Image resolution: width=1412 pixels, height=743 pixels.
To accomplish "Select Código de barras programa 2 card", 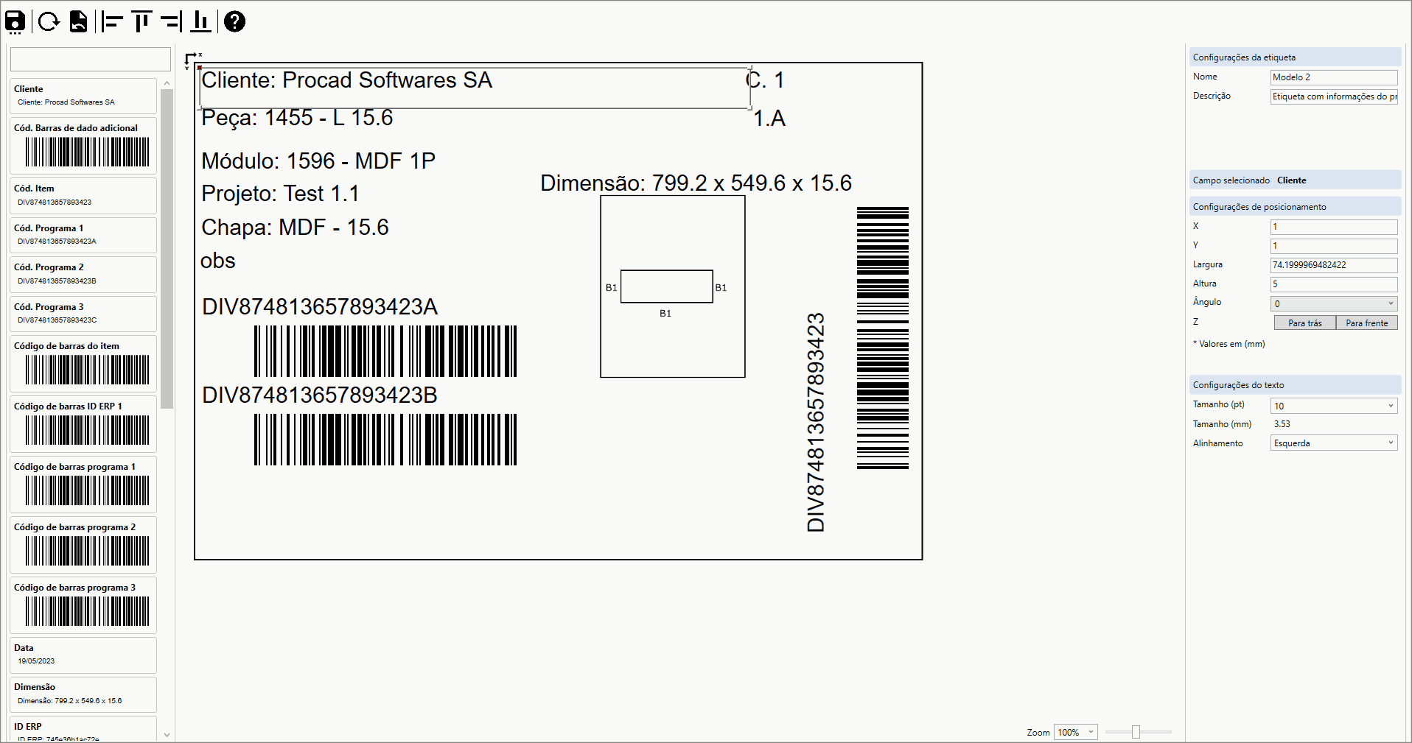I will tap(83, 545).
